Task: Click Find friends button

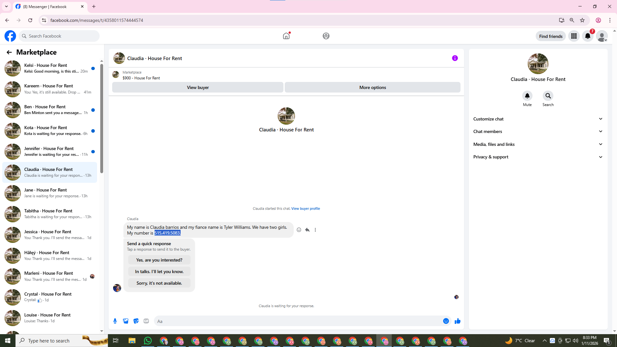Action: point(551,36)
